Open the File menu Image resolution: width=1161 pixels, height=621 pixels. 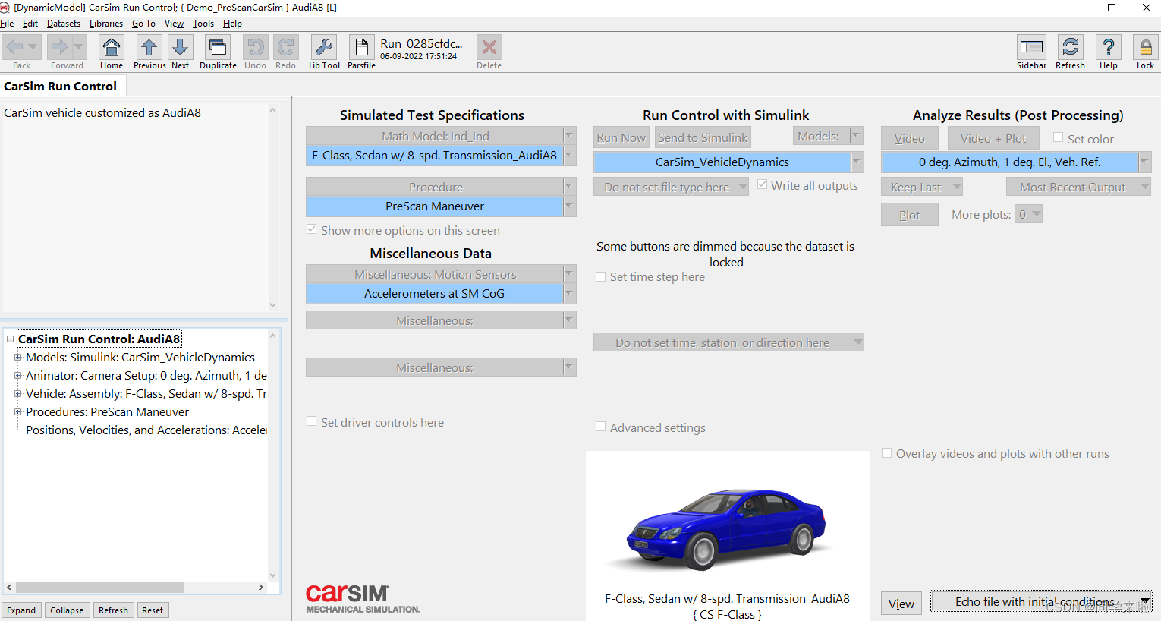(x=7, y=24)
